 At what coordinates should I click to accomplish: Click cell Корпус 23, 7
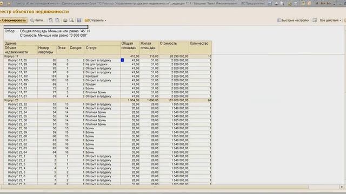tap(21, 180)
